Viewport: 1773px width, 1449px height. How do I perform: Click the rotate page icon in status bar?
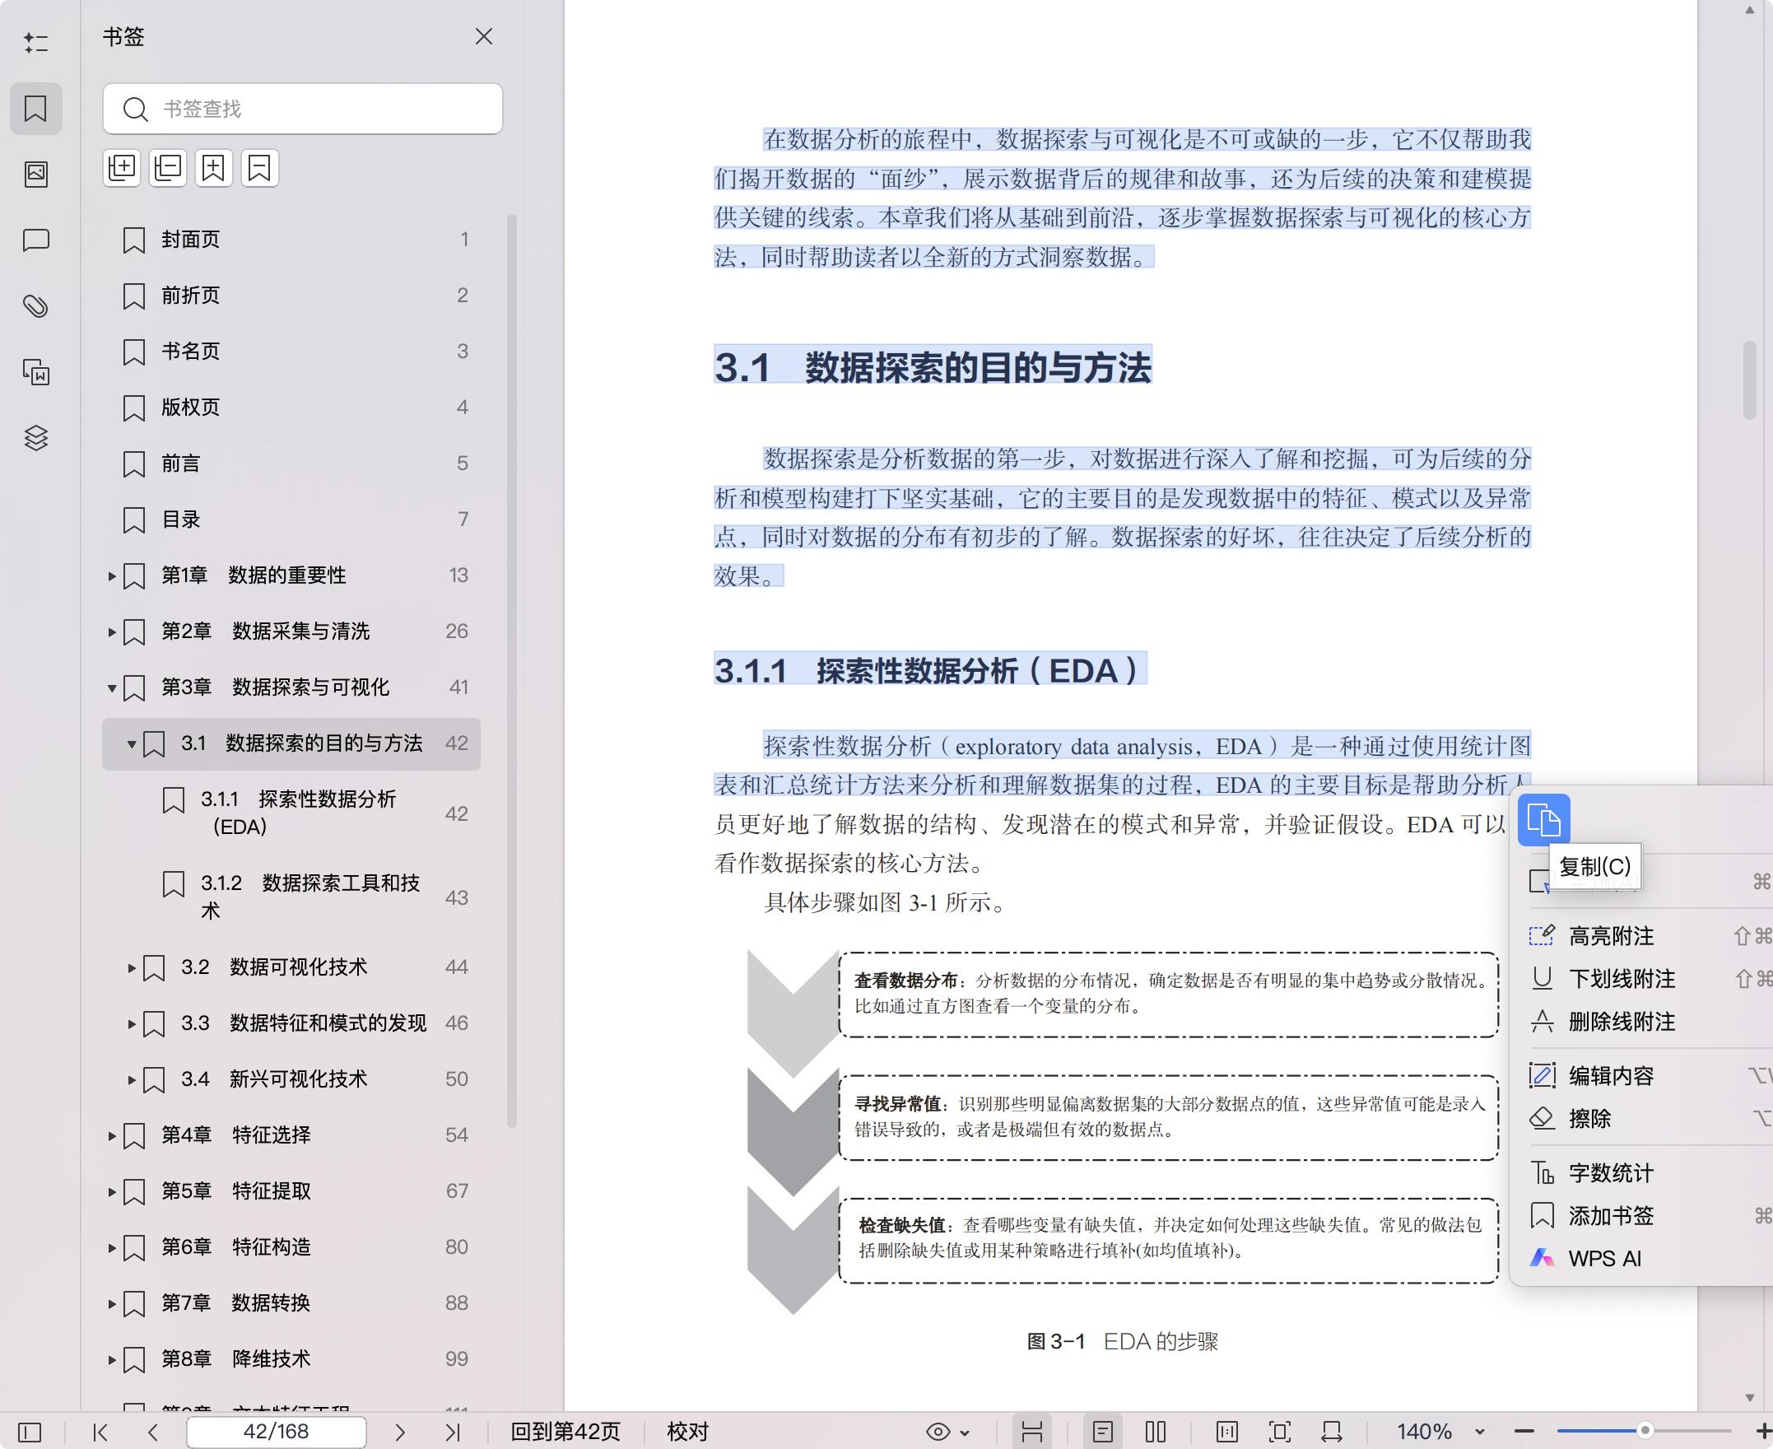[1332, 1433]
